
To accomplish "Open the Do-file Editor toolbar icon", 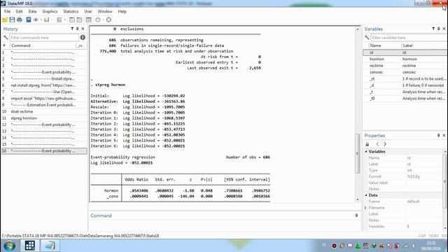I will (x=59, y=20).
